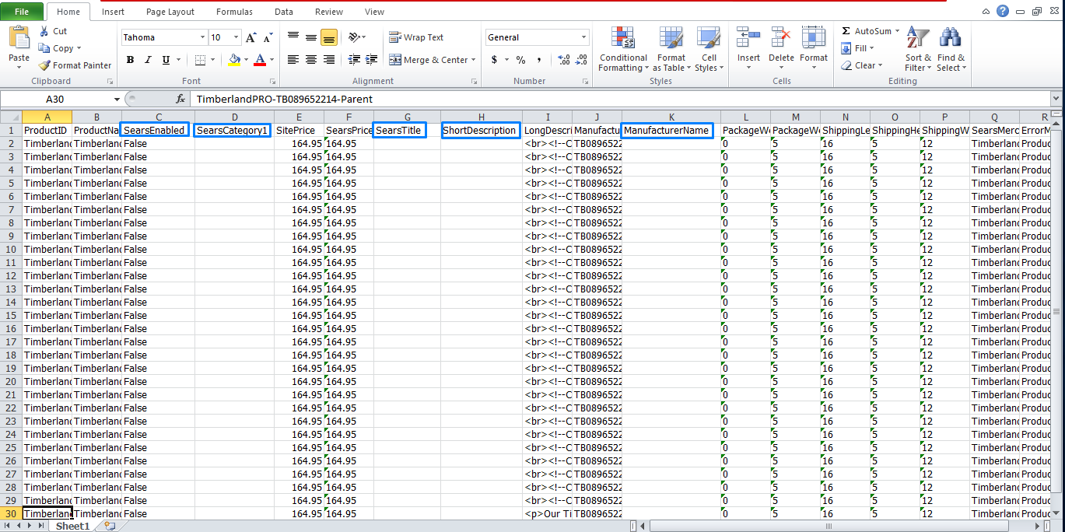Screen dimensions: 1065x532
Task: Center text horizontally
Action: [x=311, y=60]
